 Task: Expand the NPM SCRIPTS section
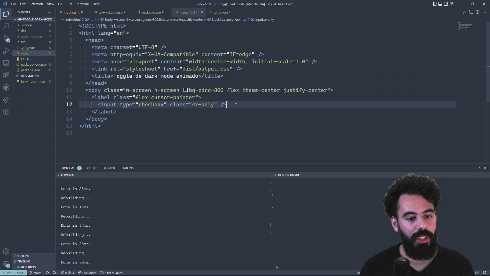click(x=26, y=267)
